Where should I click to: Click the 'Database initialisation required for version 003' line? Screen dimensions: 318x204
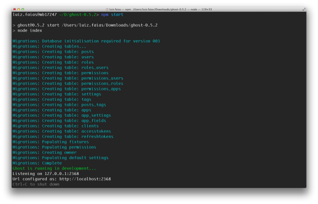[x=86, y=41]
